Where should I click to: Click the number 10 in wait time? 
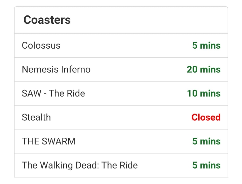point(192,94)
